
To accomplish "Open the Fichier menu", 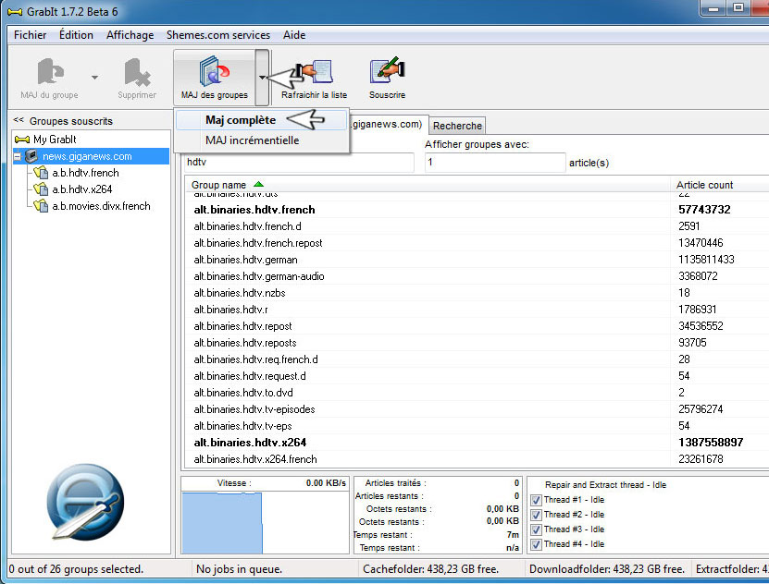I will 30,35.
